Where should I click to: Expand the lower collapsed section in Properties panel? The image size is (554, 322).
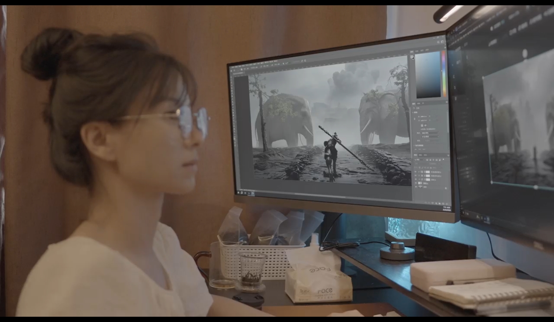point(414,145)
